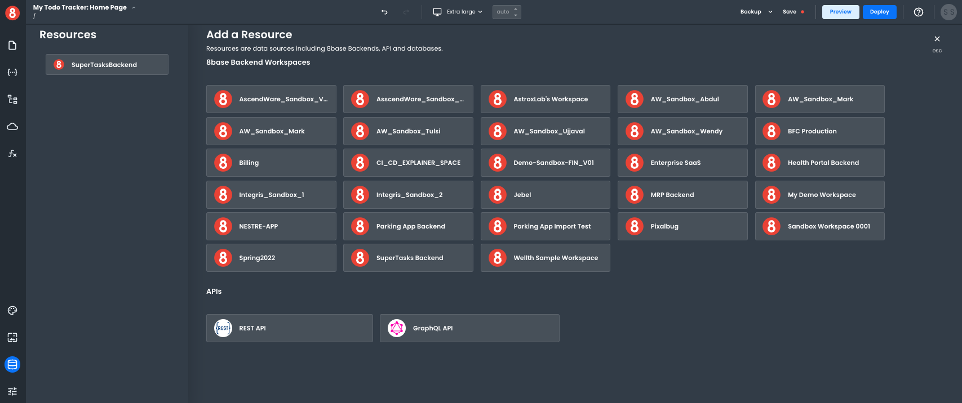Expand the Extra large viewport dropdown
This screenshot has height=403, width=962.
(x=458, y=12)
